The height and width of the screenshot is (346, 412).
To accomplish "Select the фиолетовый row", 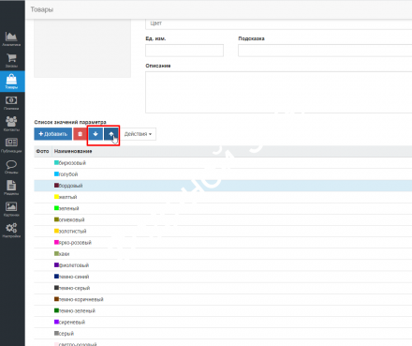I will click(x=223, y=265).
